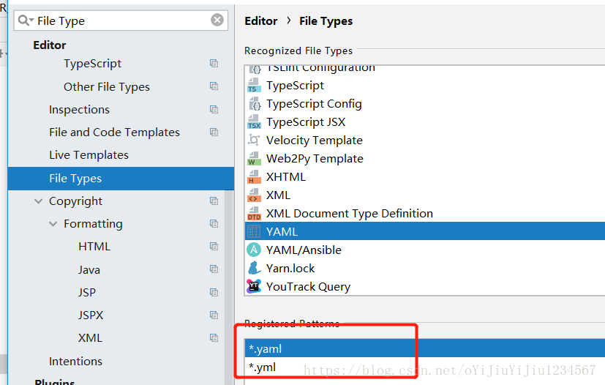Select the *.yml registered pattern
The image size is (605, 385).
263,367
